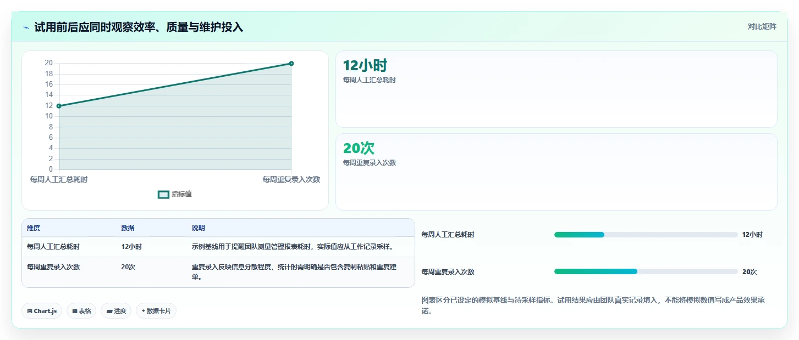Click the chart data point at value 20

click(x=291, y=64)
